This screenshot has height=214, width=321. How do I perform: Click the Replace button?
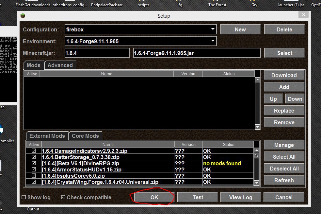[284, 111]
